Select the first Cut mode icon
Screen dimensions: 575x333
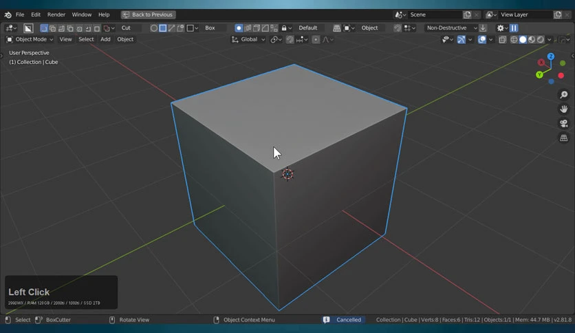pos(43,28)
